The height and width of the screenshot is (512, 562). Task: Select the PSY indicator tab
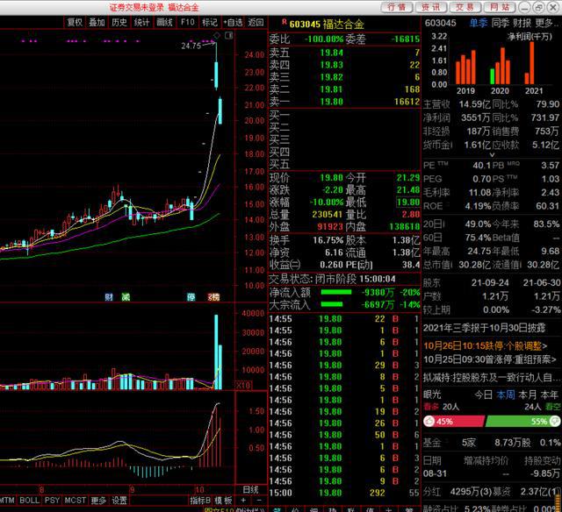pyautogui.click(x=52, y=501)
